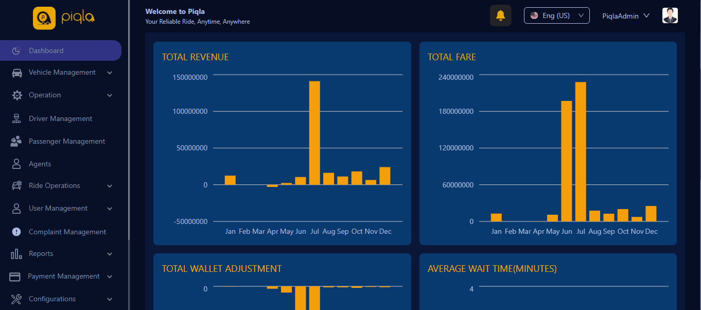The image size is (701, 310).
Task: Open the admin profile avatar
Action: [670, 15]
